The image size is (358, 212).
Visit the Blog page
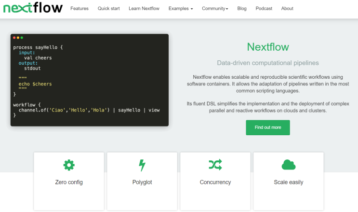coord(242,9)
